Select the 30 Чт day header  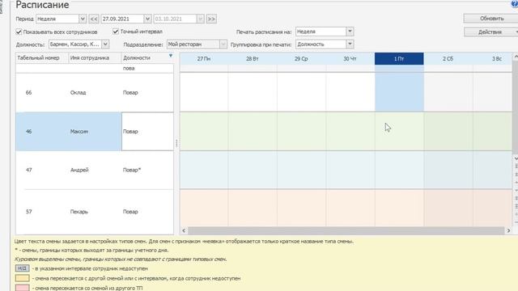pyautogui.click(x=350, y=59)
